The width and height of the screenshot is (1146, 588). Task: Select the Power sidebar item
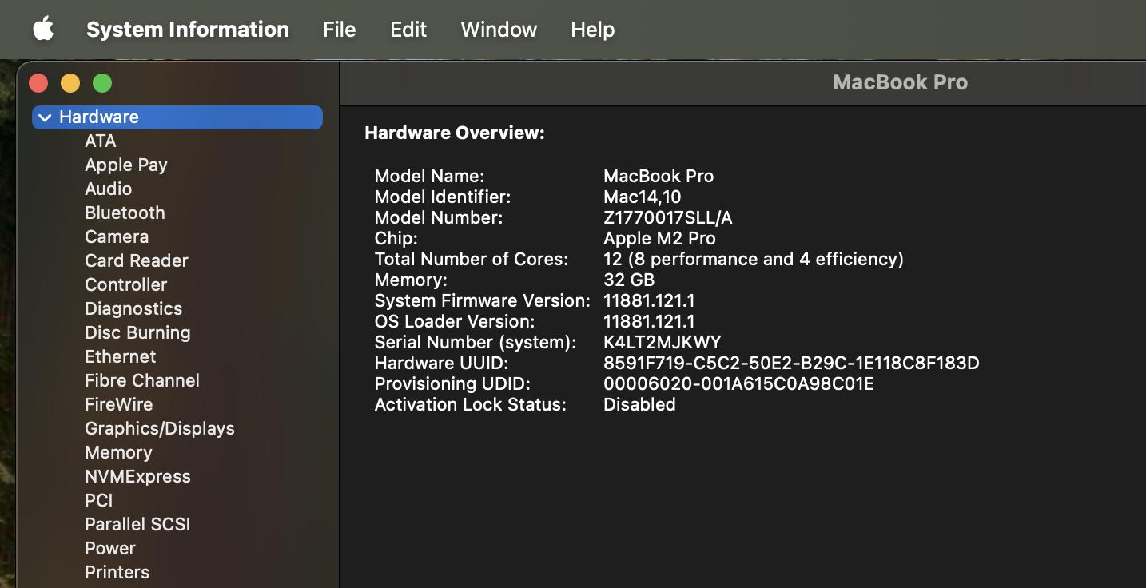(109, 548)
